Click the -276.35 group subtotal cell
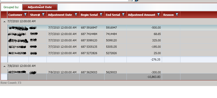This screenshot has width=217, height=98. point(144,59)
